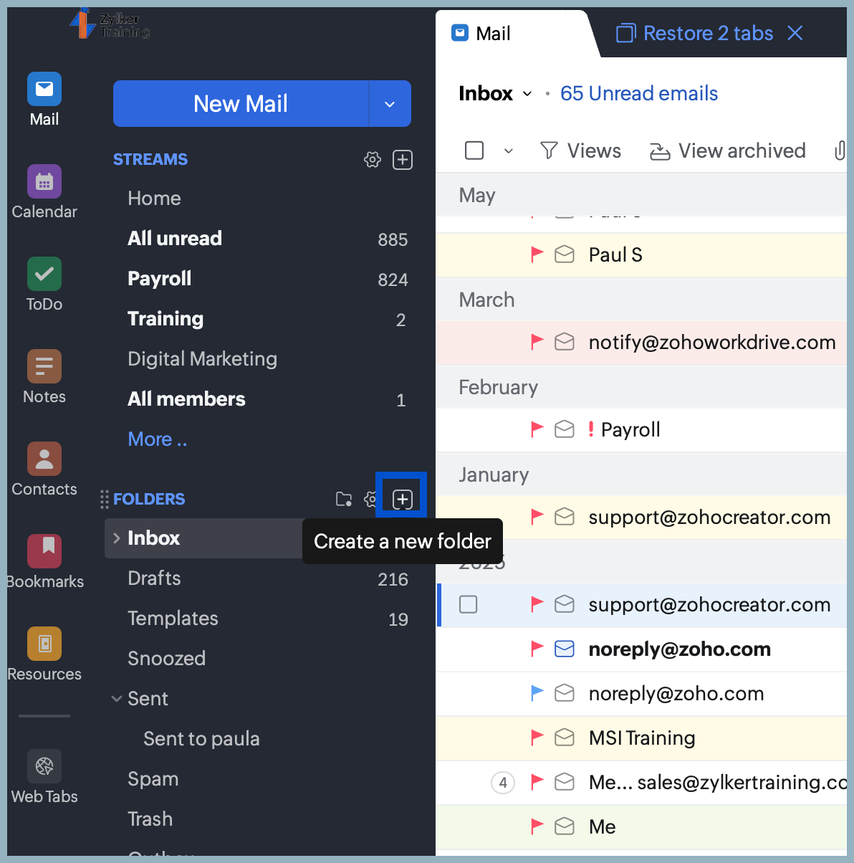Click the View archived button
The image size is (854, 863).
click(x=728, y=151)
